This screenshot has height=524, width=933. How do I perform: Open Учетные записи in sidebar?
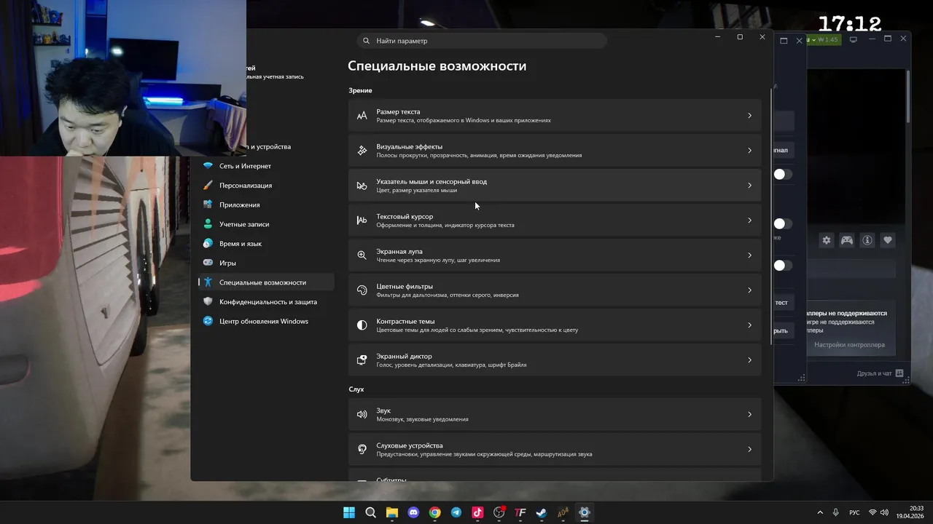(x=266, y=224)
